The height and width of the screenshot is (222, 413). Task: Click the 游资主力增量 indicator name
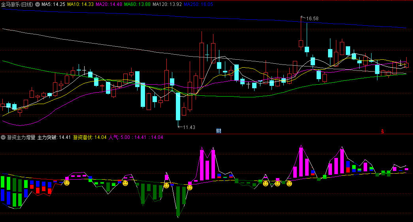[21, 137]
